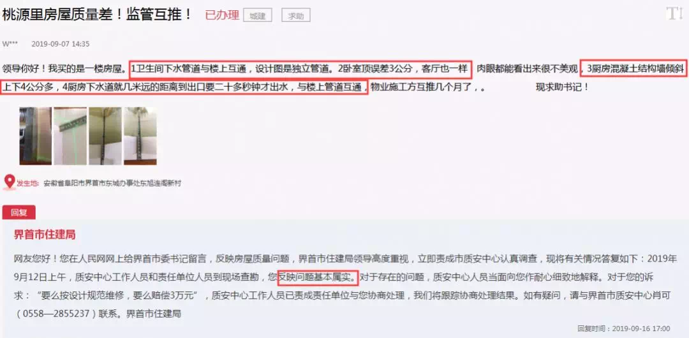
Task: Click the reply time 2019-09-16 17:00
Action: click(x=641, y=328)
